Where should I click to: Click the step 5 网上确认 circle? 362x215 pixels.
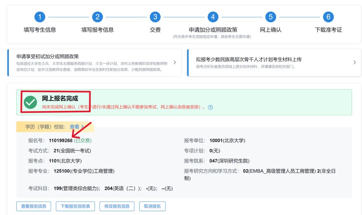pos(271,17)
